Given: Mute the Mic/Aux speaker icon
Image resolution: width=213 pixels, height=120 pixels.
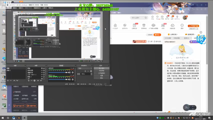Looking at the screenshot, I should pos(69,79).
